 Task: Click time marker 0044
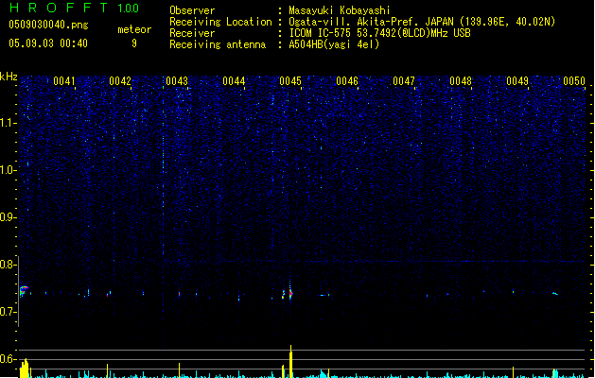tap(234, 81)
